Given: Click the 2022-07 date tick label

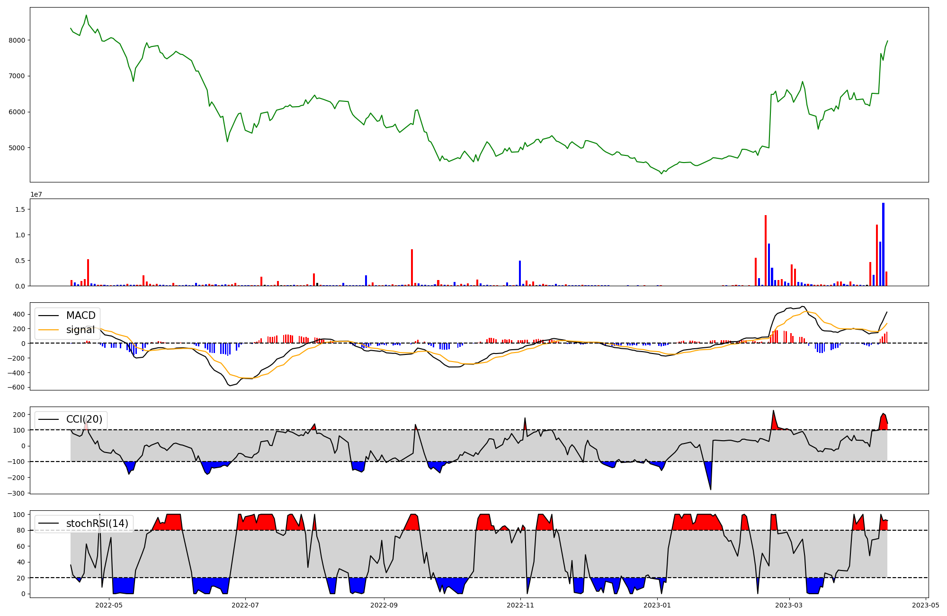Looking at the screenshot, I should pyautogui.click(x=246, y=605).
